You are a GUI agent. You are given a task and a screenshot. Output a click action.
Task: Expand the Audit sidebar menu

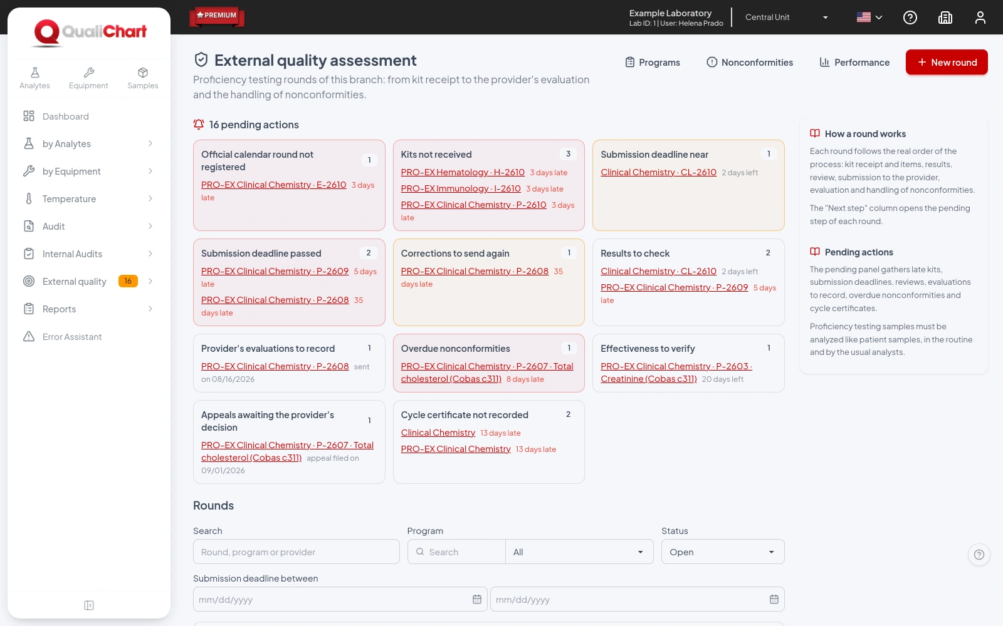coord(89,227)
